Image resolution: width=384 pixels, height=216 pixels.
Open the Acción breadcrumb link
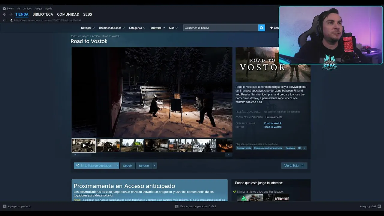click(x=96, y=36)
